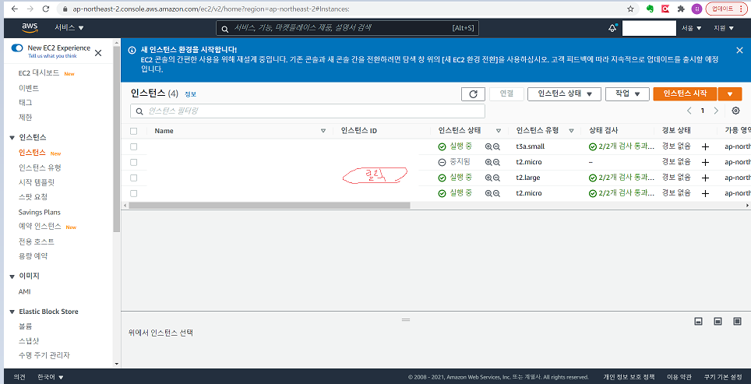Set details panel to small layout icon
751x384 pixels.
[698, 321]
